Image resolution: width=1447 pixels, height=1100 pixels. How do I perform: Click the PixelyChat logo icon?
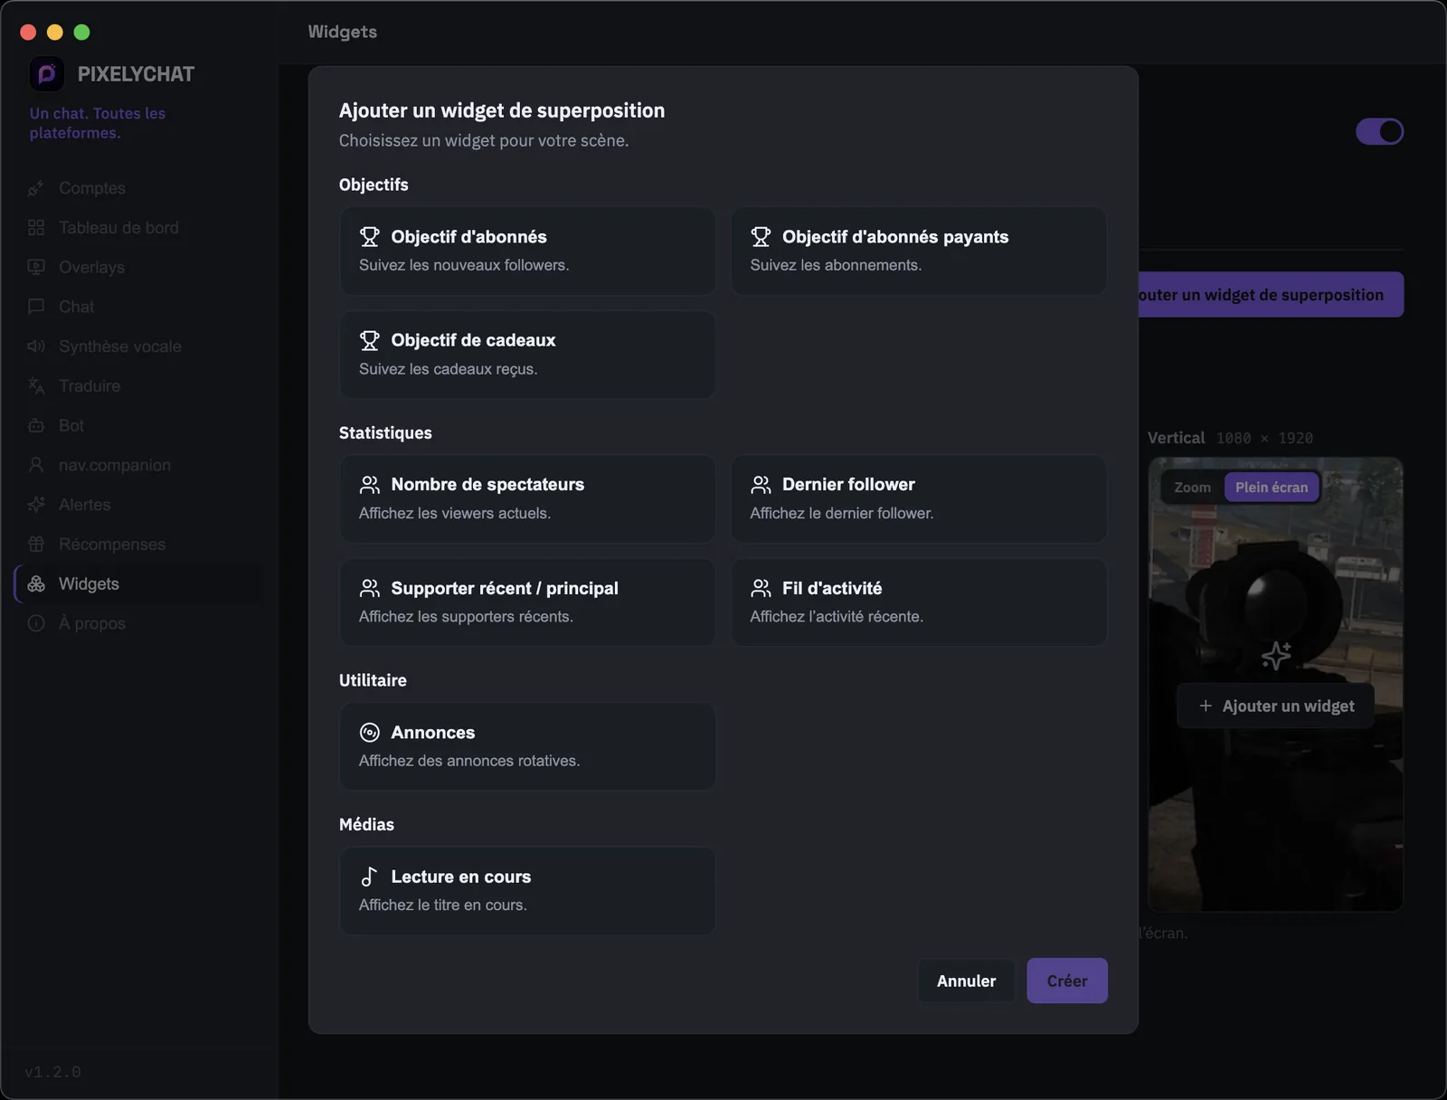click(x=47, y=73)
